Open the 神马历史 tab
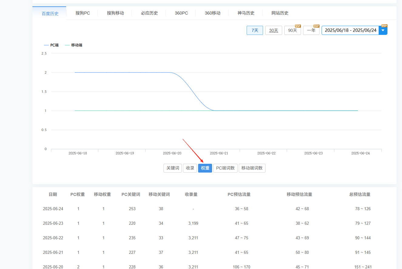Screen dimensions: 402x269 tap(246, 13)
